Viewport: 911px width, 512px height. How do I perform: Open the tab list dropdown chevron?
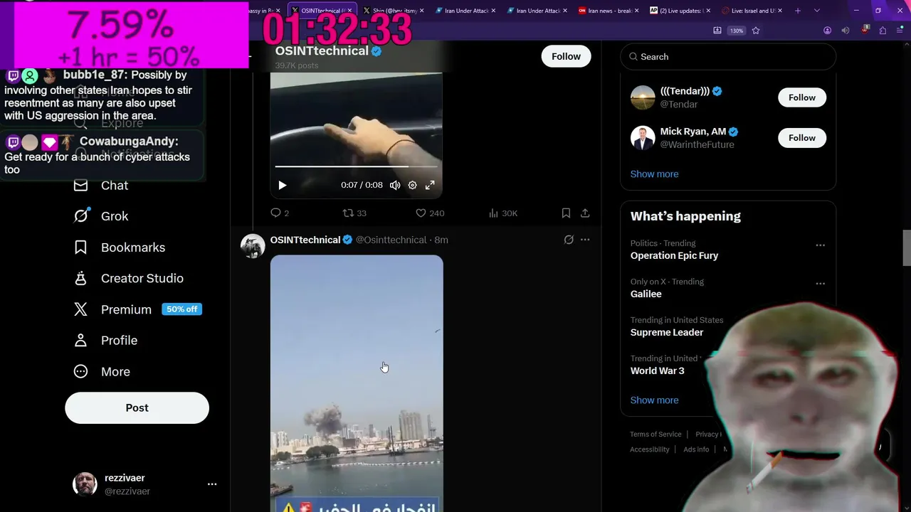(816, 11)
